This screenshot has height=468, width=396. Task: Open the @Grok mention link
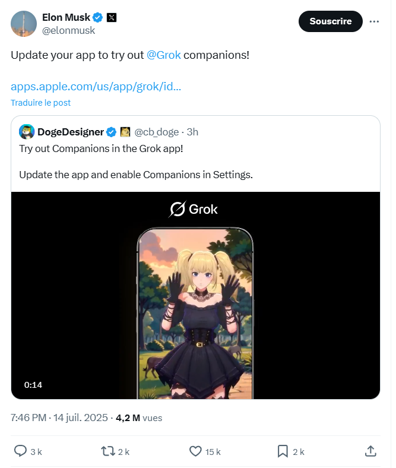point(163,55)
